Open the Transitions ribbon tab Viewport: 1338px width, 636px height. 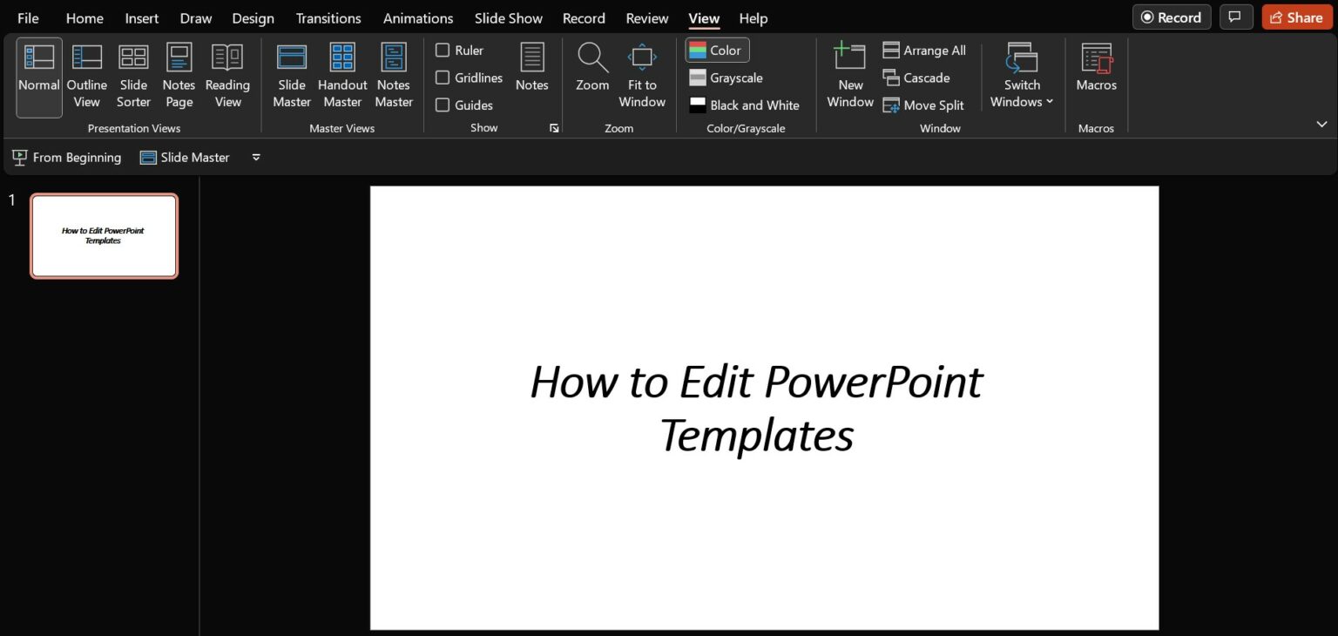[328, 17]
